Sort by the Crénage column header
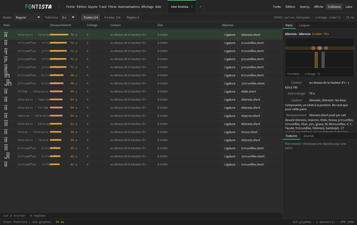357x225 pixels. (x=92, y=25)
